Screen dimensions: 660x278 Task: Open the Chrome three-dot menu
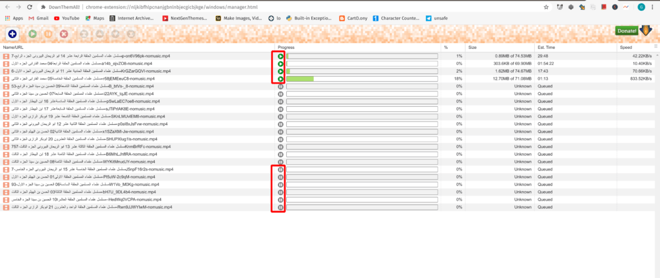click(x=652, y=6)
